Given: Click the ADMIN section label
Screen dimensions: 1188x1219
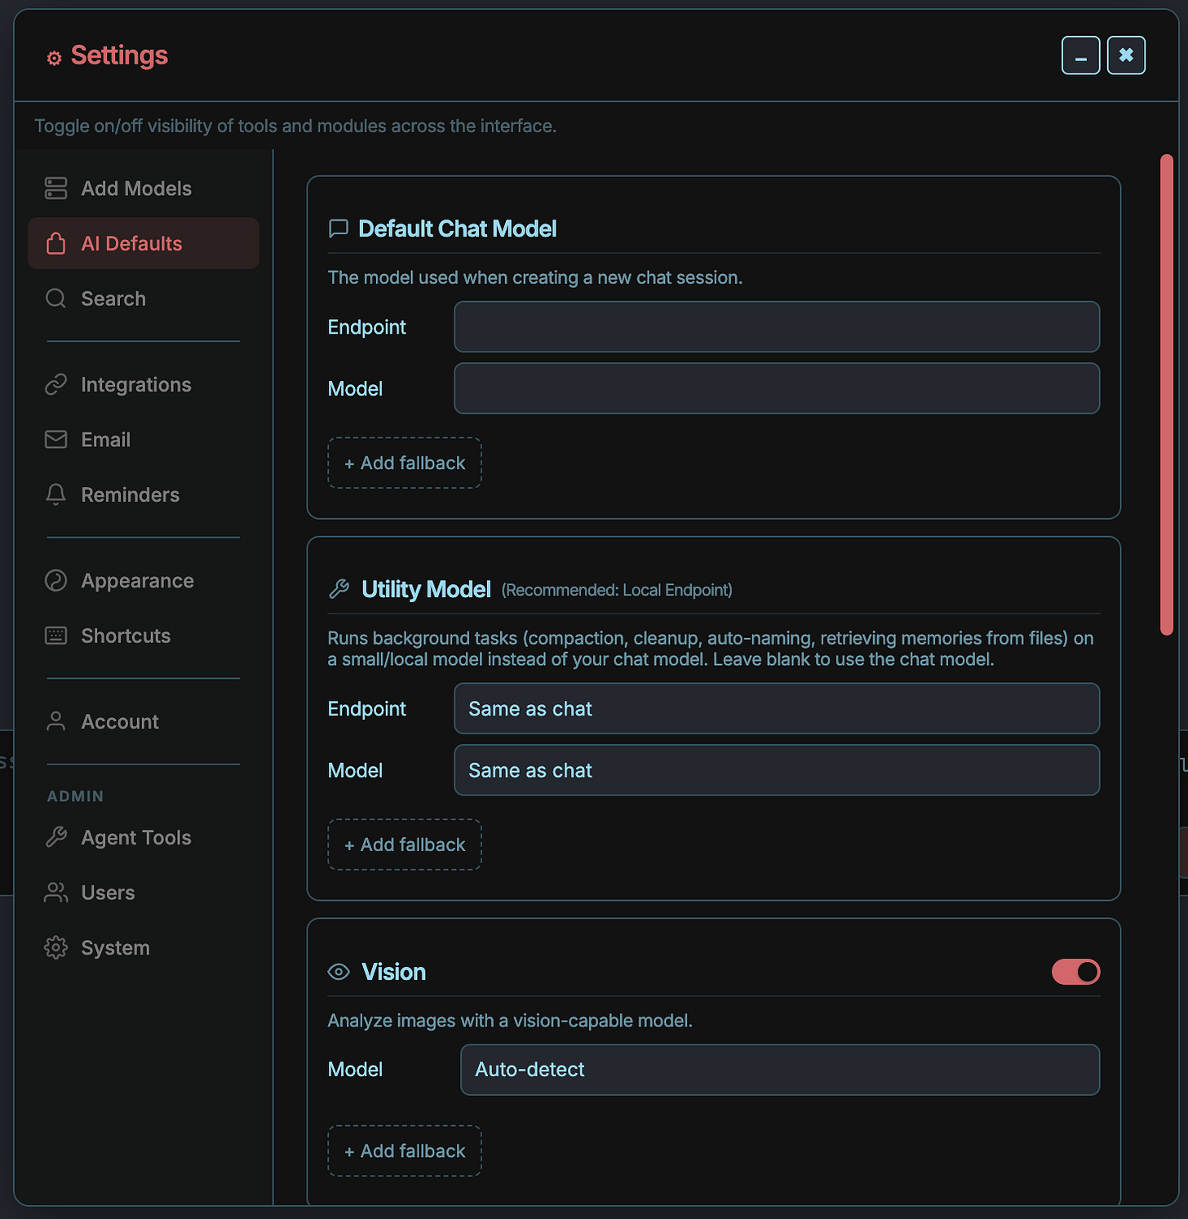Looking at the screenshot, I should pyautogui.click(x=75, y=796).
